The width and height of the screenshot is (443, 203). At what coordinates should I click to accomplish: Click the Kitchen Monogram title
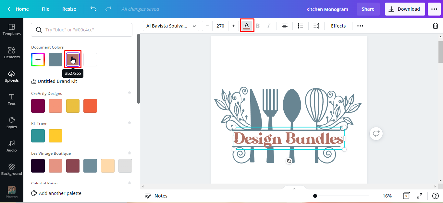[327, 9]
